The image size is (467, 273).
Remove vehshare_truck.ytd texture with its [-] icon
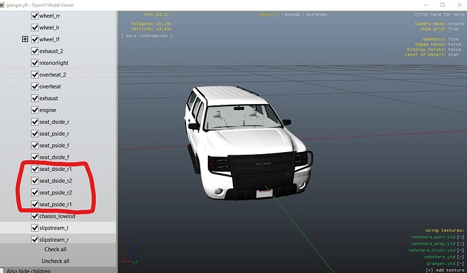coord(460,251)
